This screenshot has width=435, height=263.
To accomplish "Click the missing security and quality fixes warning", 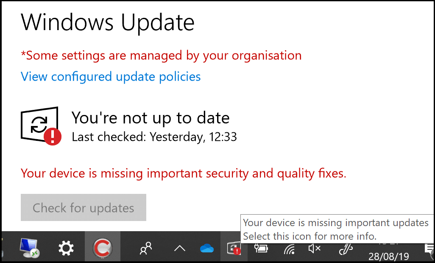I will [184, 173].
